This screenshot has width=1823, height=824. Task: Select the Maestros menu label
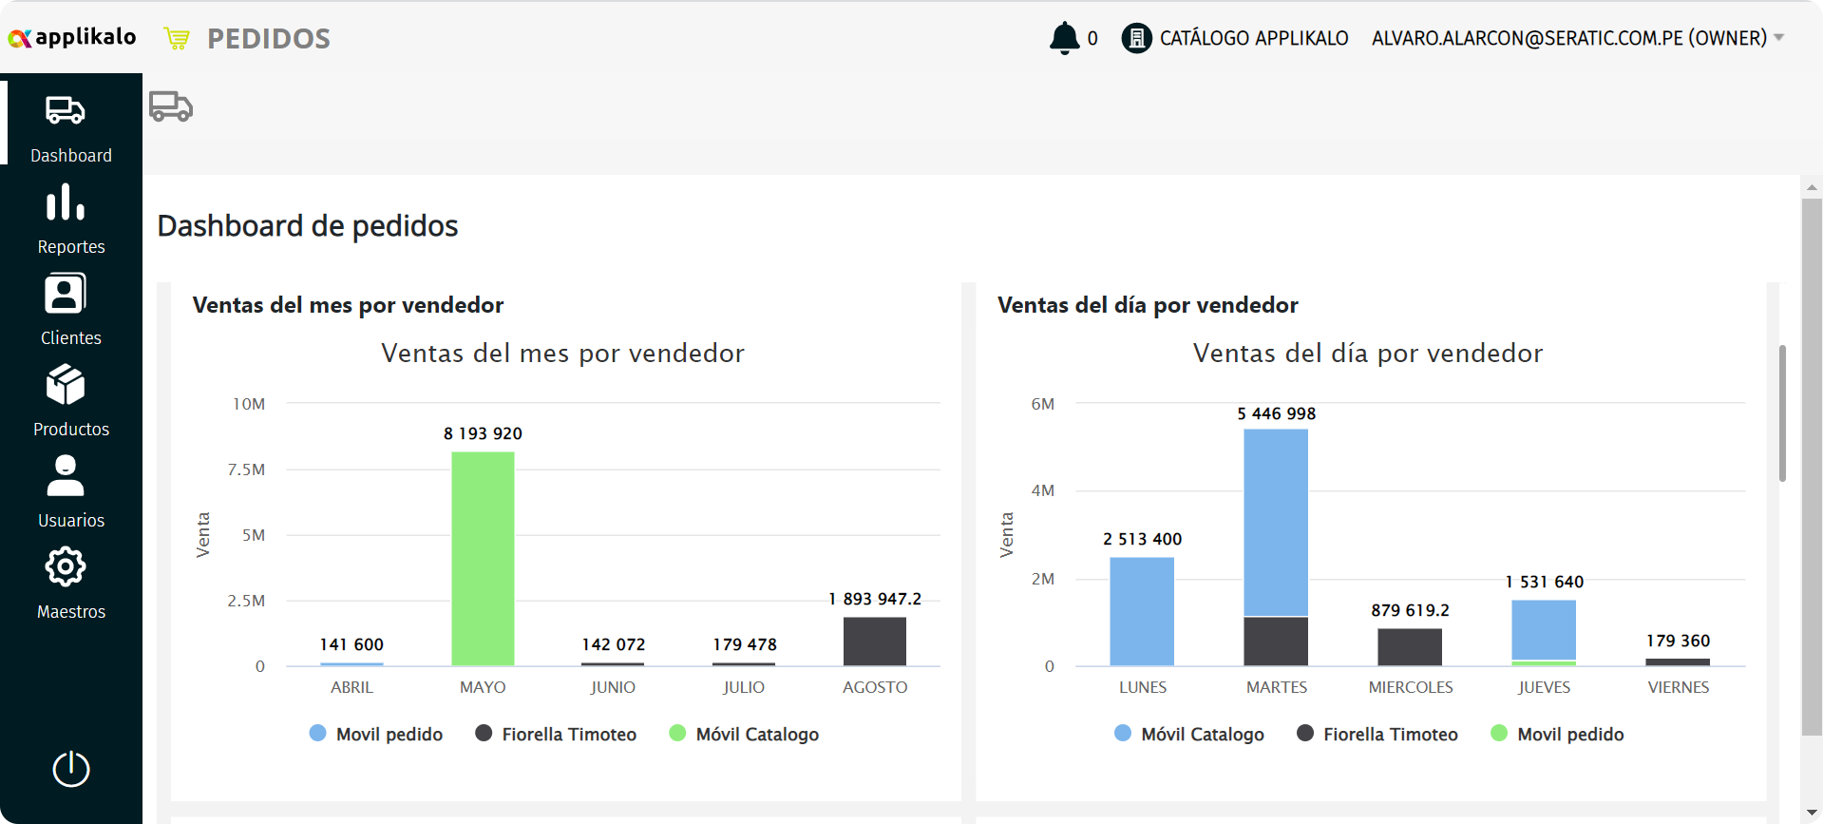pos(71,611)
